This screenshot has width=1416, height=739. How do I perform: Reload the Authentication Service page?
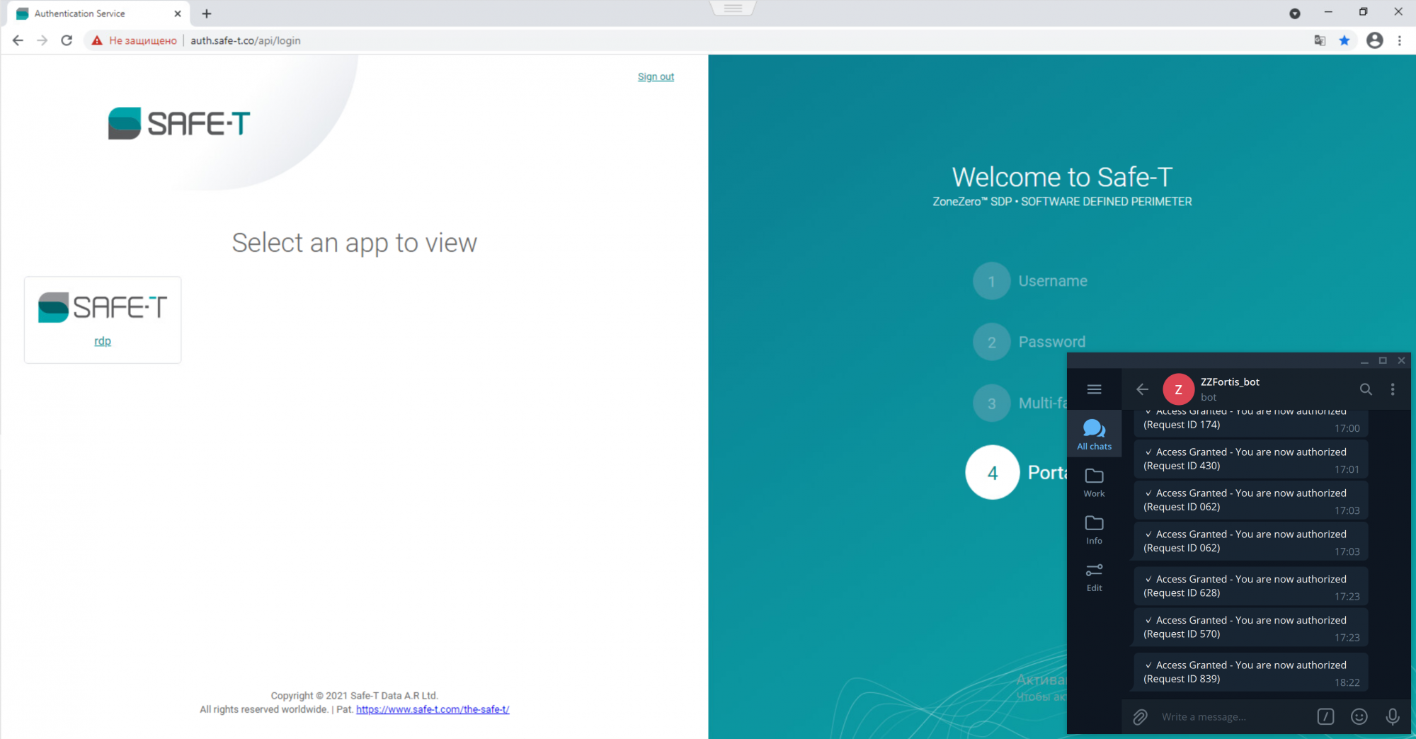(x=67, y=40)
